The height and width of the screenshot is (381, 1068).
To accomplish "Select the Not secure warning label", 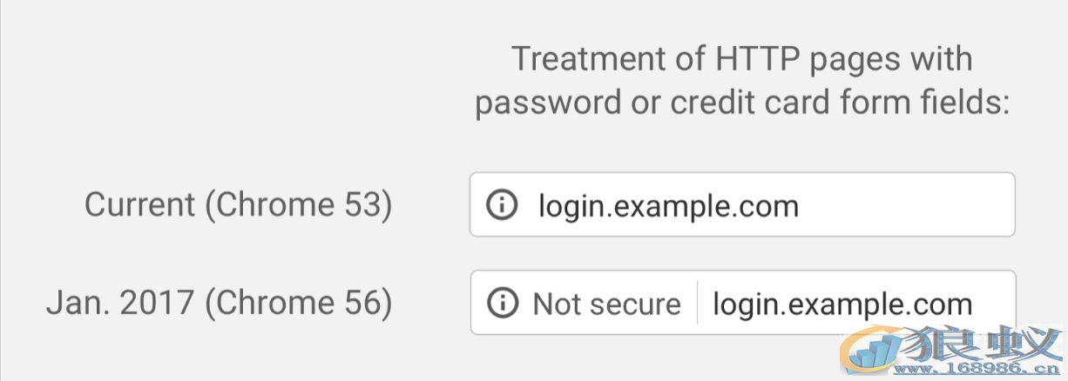I will pos(606,304).
